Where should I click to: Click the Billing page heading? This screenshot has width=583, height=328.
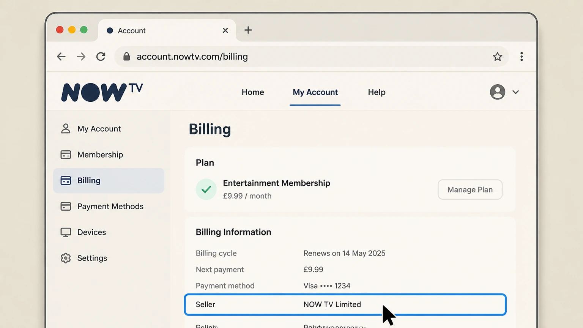coord(210,129)
